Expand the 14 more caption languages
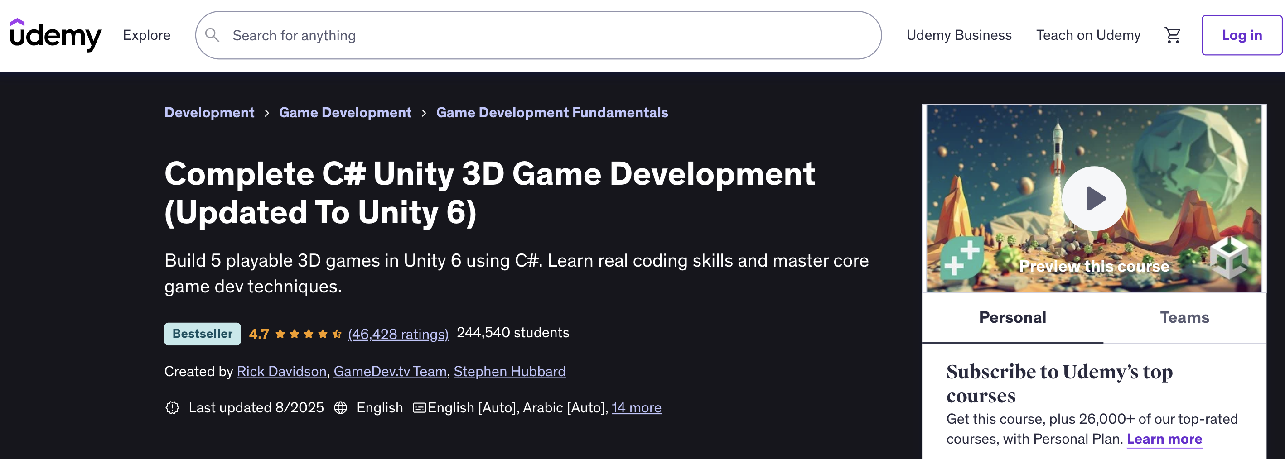This screenshot has width=1285, height=459. click(637, 408)
